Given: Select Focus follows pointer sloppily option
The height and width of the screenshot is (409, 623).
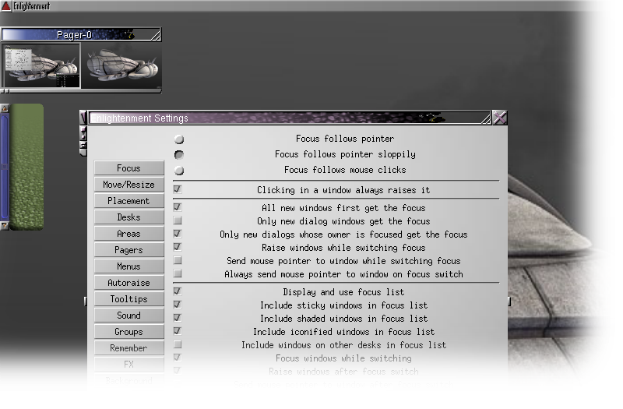Looking at the screenshot, I should [x=179, y=154].
